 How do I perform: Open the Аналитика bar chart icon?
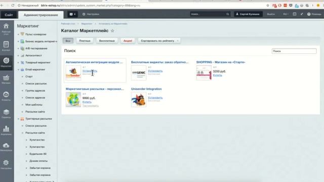coord(6,129)
